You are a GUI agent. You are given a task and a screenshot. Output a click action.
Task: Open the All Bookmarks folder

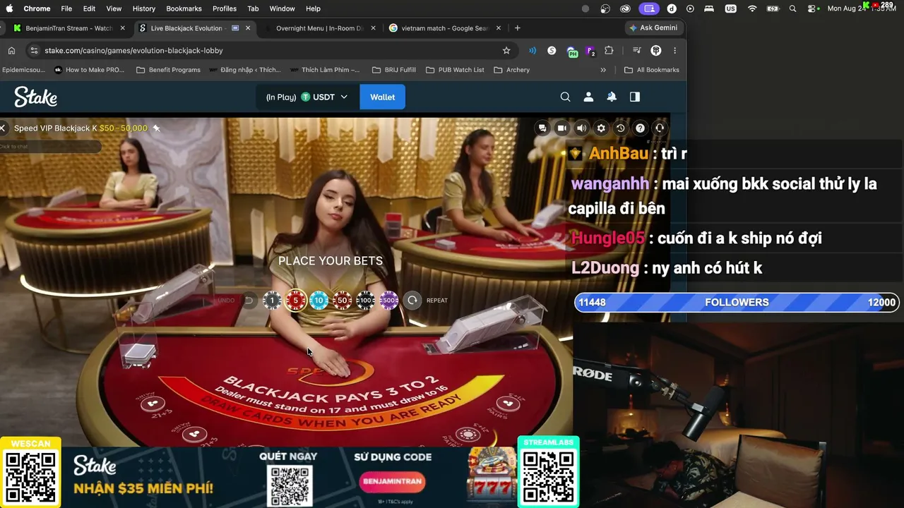(652, 70)
